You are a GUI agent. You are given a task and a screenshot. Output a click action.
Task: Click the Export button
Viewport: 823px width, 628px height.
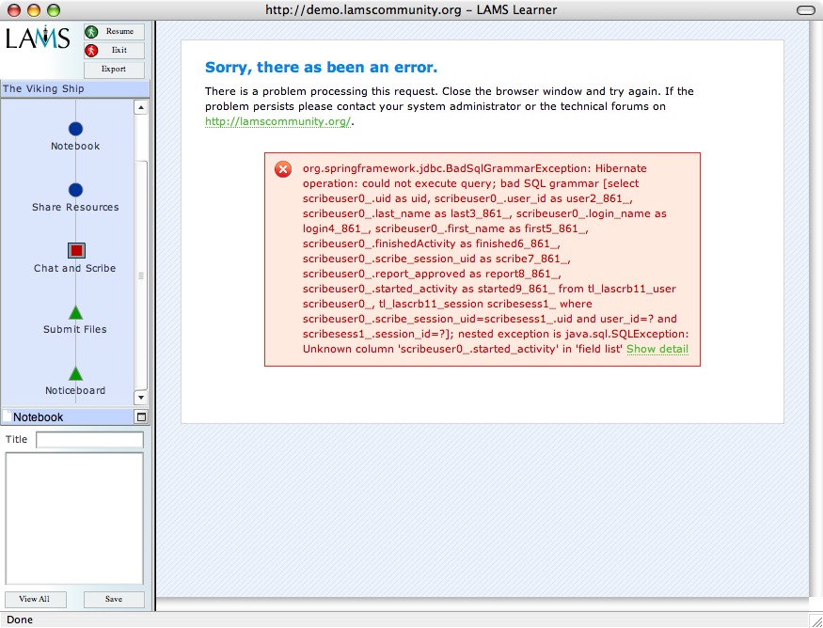(114, 70)
